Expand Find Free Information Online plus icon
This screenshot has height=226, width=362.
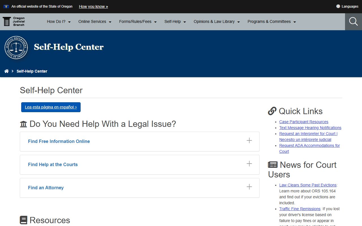pyautogui.click(x=249, y=140)
